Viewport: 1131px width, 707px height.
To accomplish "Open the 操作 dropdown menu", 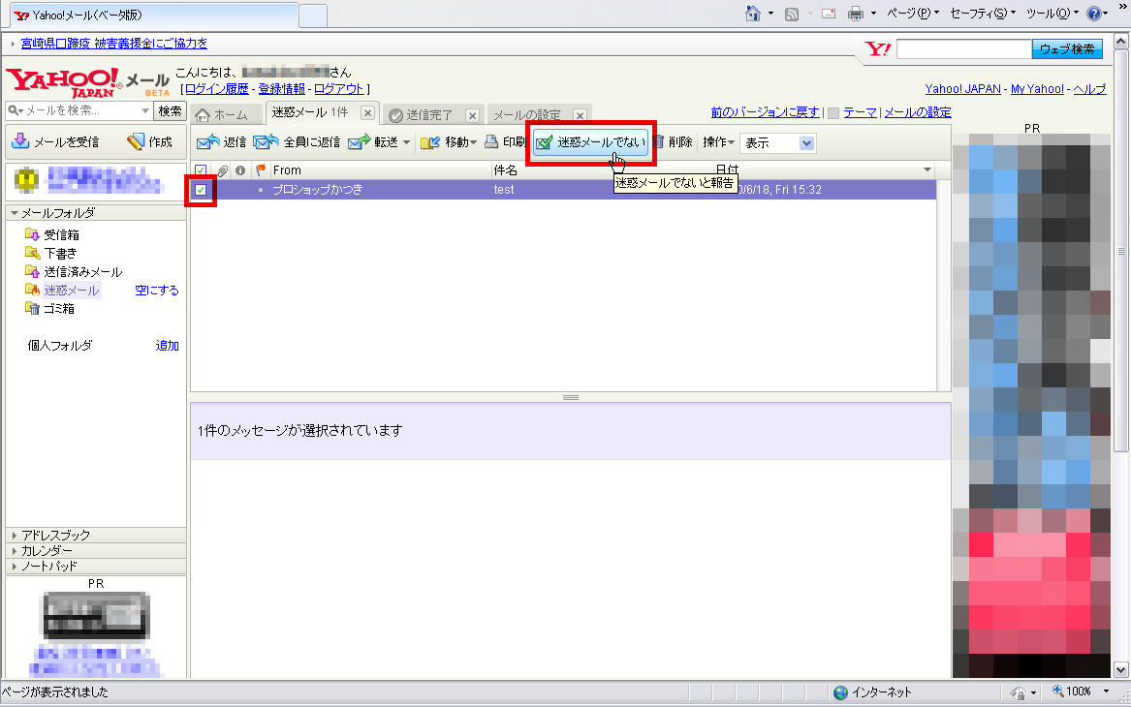I will pos(718,142).
